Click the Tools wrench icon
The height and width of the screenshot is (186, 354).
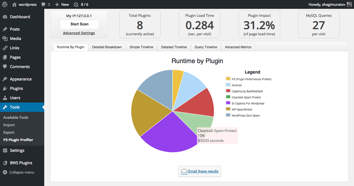tap(5, 107)
